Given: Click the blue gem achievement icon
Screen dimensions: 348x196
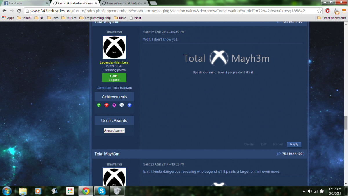Looking at the screenshot, I should 129,105.
